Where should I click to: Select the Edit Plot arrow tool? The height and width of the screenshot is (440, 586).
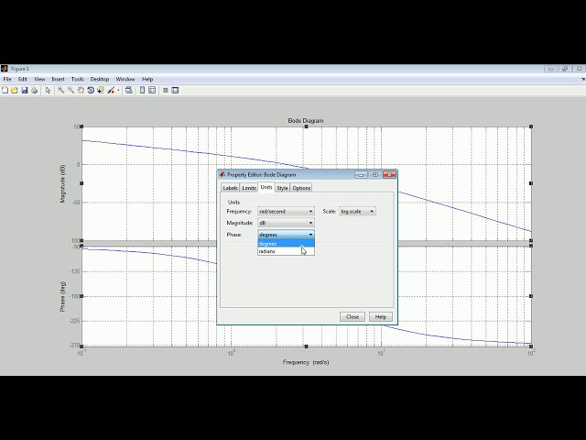pos(48,90)
